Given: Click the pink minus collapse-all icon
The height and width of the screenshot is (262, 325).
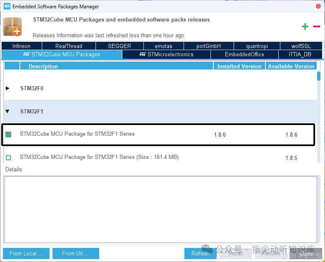Looking at the screenshot, I should click(x=316, y=26).
